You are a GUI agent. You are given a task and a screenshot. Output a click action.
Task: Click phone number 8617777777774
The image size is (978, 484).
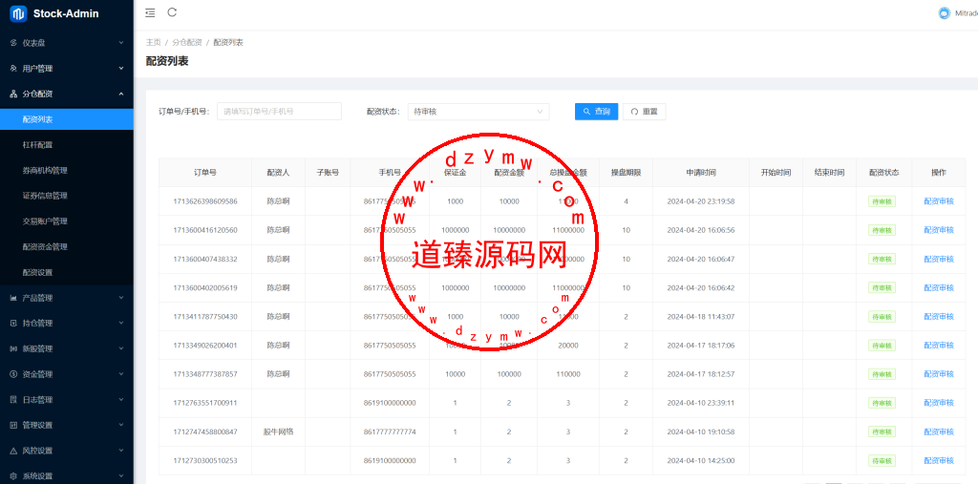point(390,431)
